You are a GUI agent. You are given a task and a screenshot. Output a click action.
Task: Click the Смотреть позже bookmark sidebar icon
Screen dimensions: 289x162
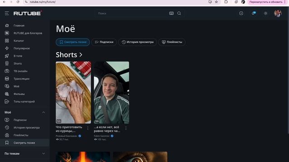point(7,143)
